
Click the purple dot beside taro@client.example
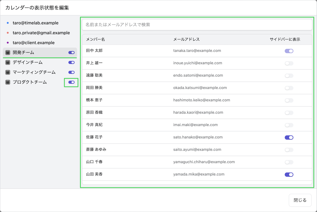coord(8,43)
